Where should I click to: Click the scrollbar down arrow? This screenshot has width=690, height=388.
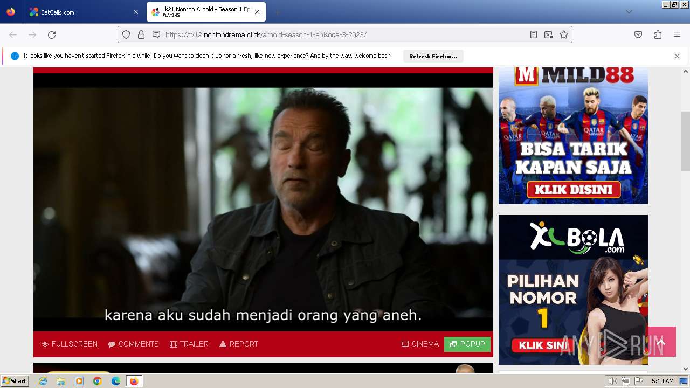(686, 369)
